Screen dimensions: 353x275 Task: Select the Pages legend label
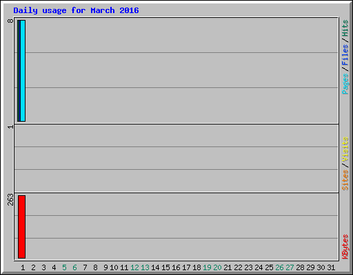[x=345, y=84]
